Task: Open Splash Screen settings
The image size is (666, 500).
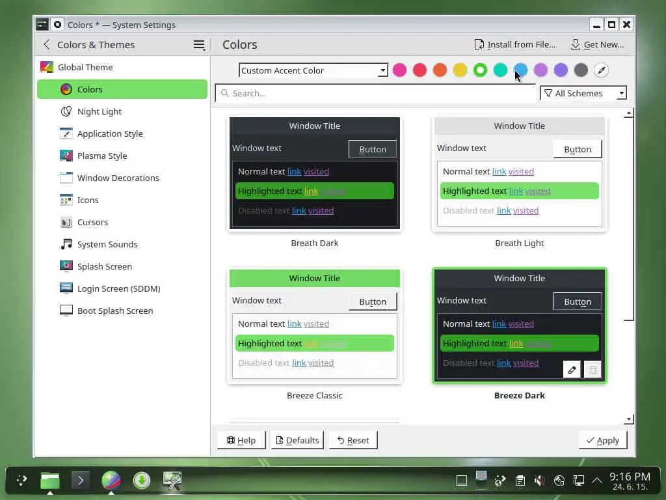Action: [122, 266]
